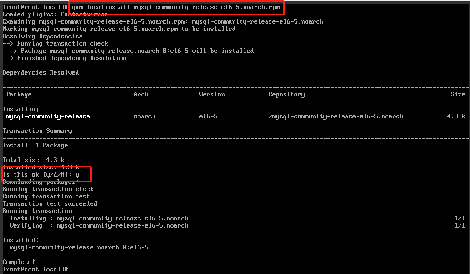Click the 'Running transaction' line

[37, 211]
